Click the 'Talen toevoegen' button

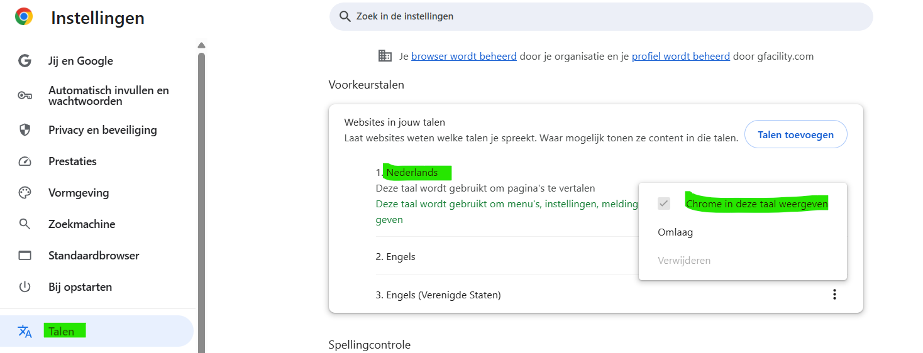795,134
